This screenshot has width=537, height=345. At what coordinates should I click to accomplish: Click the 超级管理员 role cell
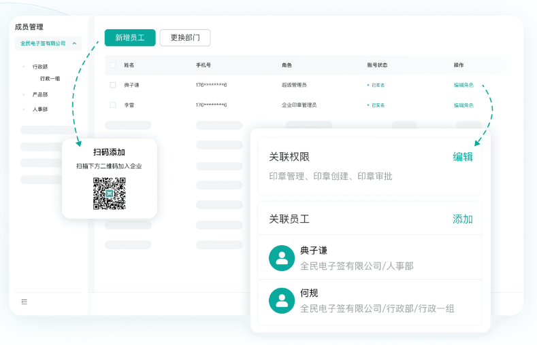(294, 85)
